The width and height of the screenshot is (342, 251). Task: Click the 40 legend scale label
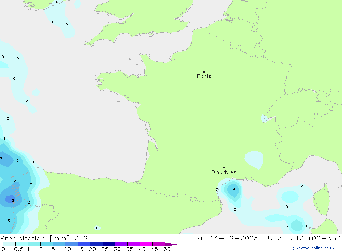click(x=142, y=249)
